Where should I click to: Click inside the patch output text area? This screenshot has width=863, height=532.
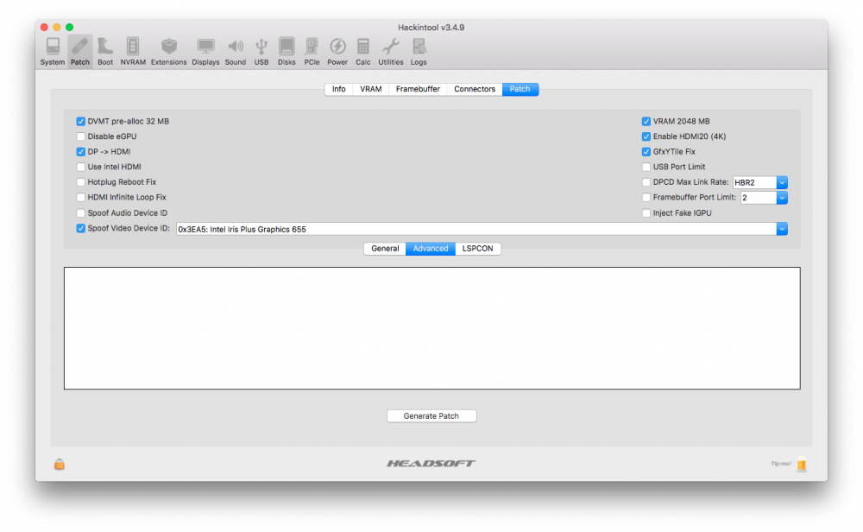coord(432,328)
